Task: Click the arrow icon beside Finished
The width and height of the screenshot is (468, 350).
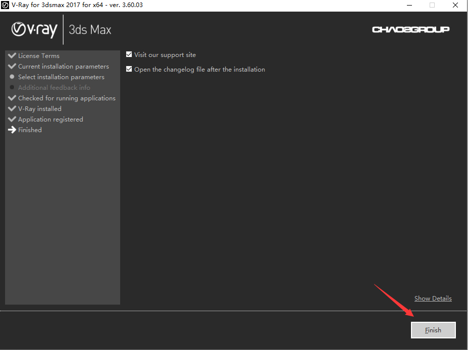Action: 12,130
